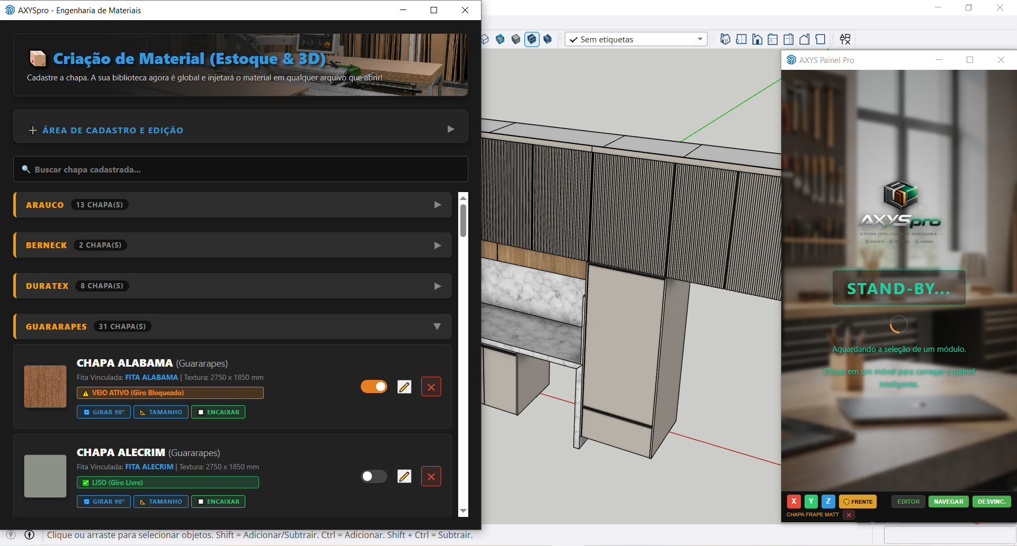Click the VEIO ATIVO (Giro Bloqueado) badge

click(170, 393)
